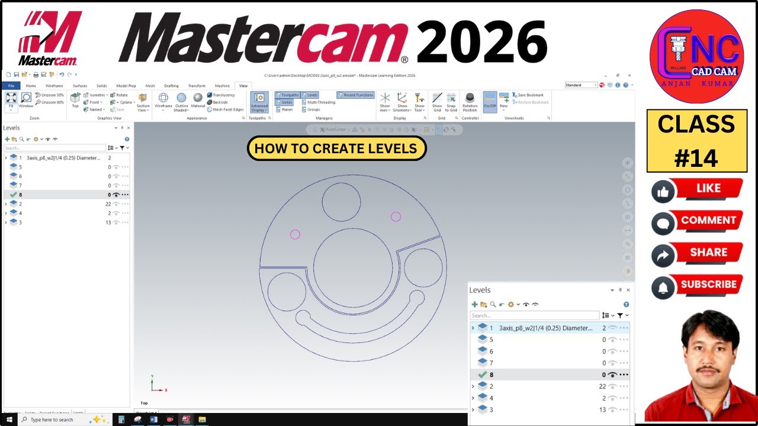Open Word from the taskbar
This screenshot has height=426, width=758.
pyautogui.click(x=153, y=419)
